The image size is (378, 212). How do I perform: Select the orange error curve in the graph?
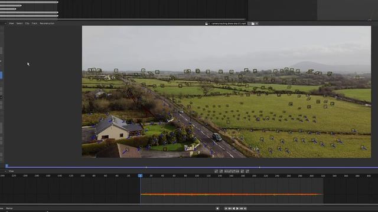(232, 194)
